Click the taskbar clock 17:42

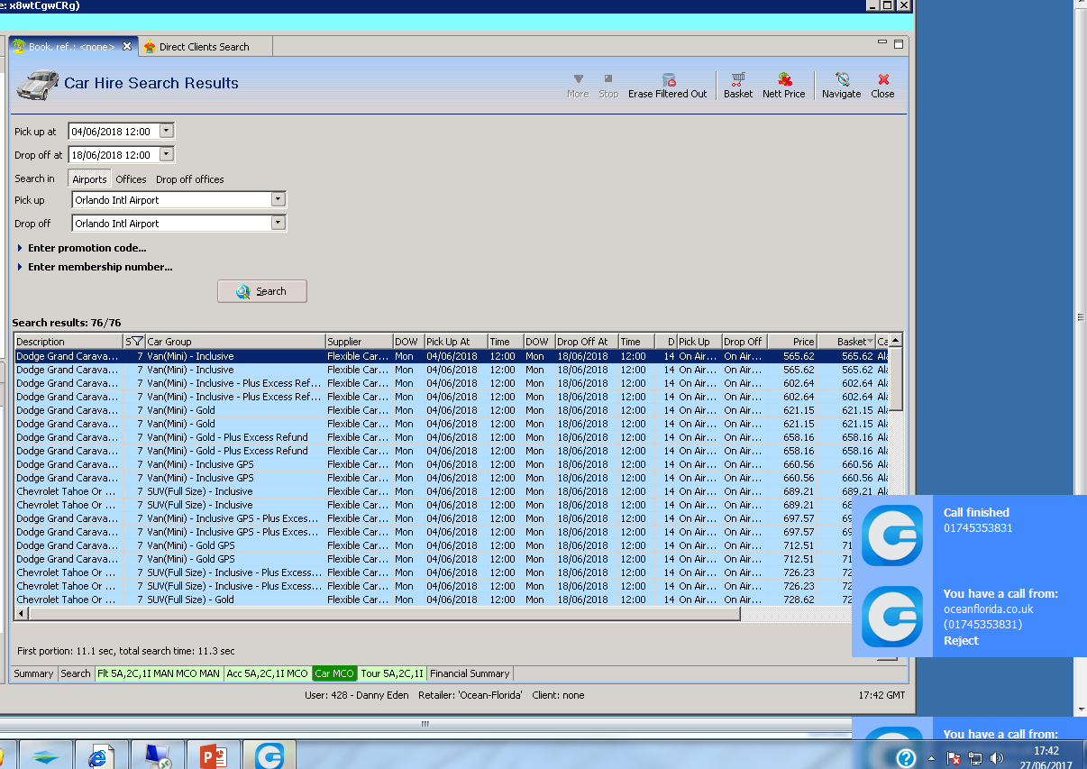point(1046,750)
